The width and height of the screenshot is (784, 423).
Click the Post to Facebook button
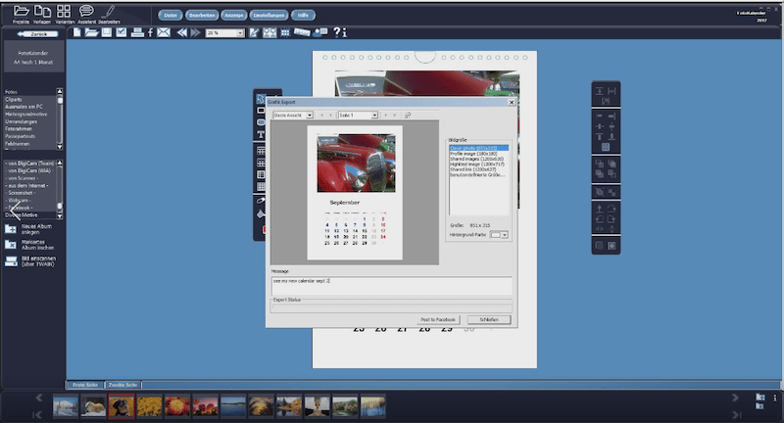439,320
